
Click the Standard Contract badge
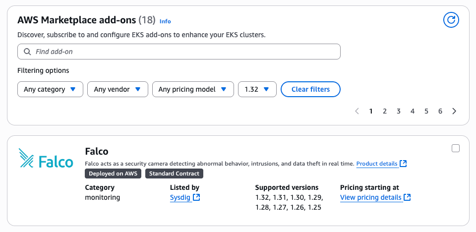click(x=174, y=174)
